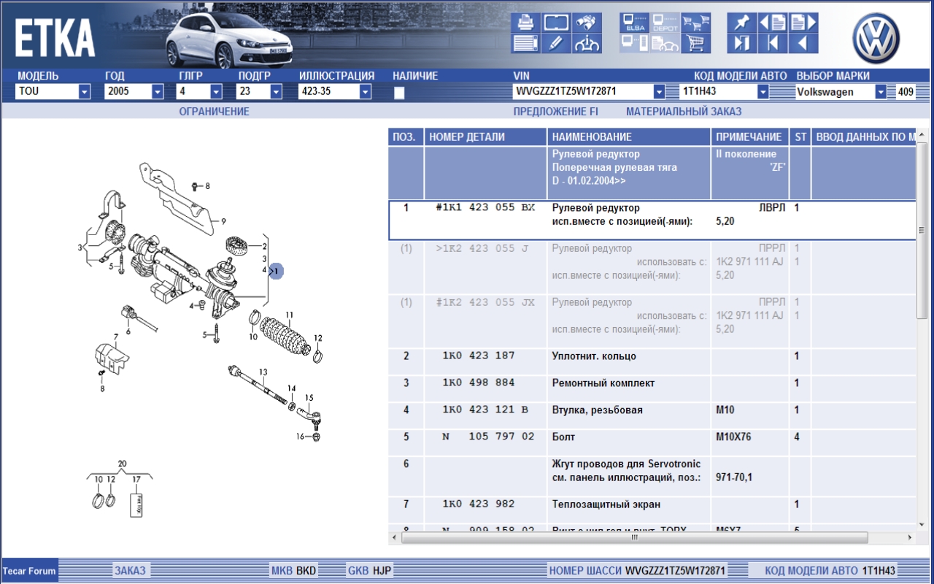This screenshot has height=584, width=934.
Task: Click ПРЕДЛОЖЕНИЕ FI menu item
Action: coord(555,112)
